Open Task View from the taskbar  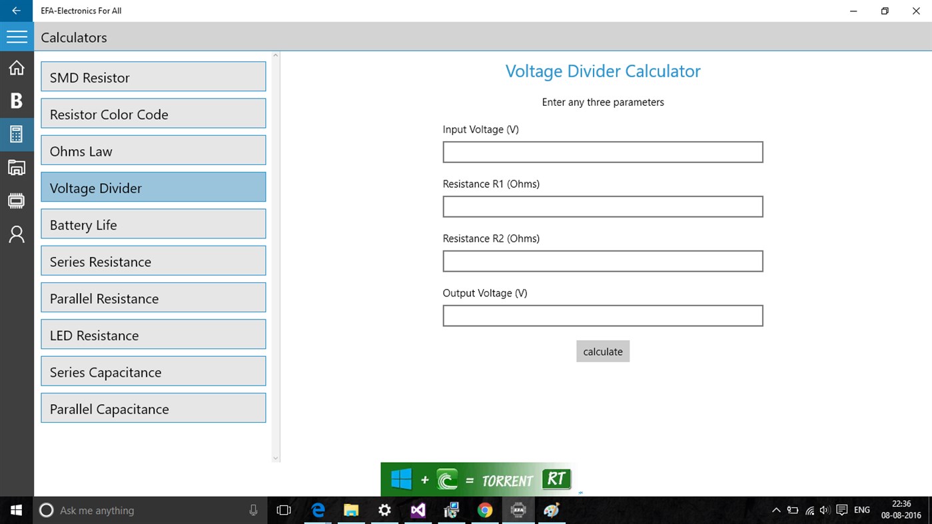click(x=284, y=510)
